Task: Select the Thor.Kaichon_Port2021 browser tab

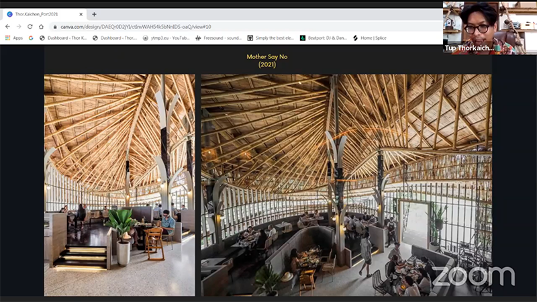Action: 43,14
